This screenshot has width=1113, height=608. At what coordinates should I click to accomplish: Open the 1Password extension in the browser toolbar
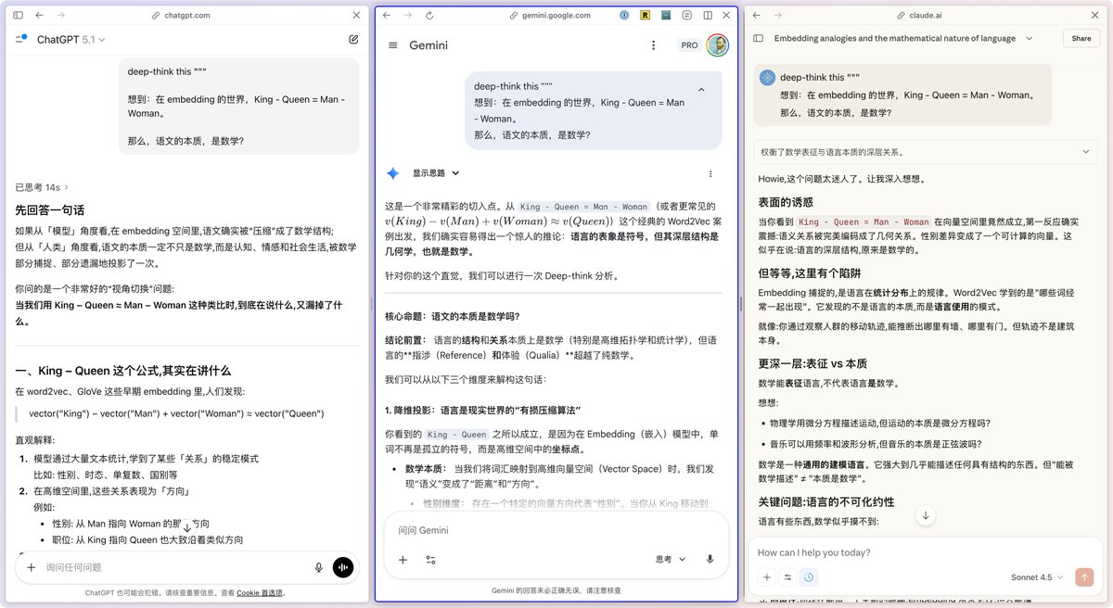624,15
